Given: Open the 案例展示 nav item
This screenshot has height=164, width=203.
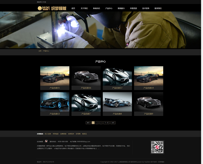Looking at the screenshot, I should (x=121, y=9).
